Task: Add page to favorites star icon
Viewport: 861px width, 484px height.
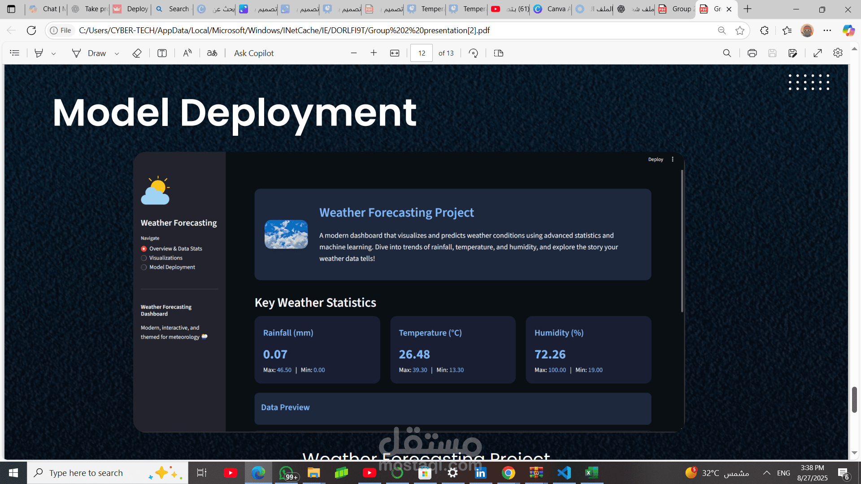Action: (740, 30)
